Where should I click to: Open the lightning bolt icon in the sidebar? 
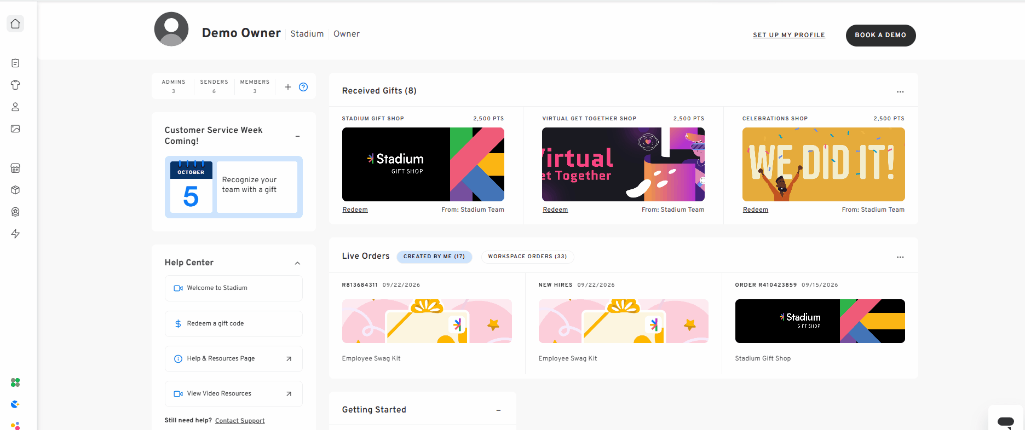15,234
